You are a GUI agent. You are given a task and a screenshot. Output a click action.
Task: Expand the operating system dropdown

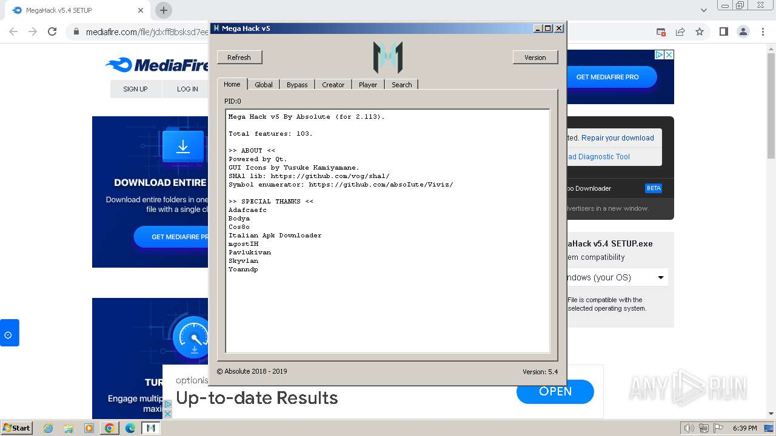(x=617, y=277)
